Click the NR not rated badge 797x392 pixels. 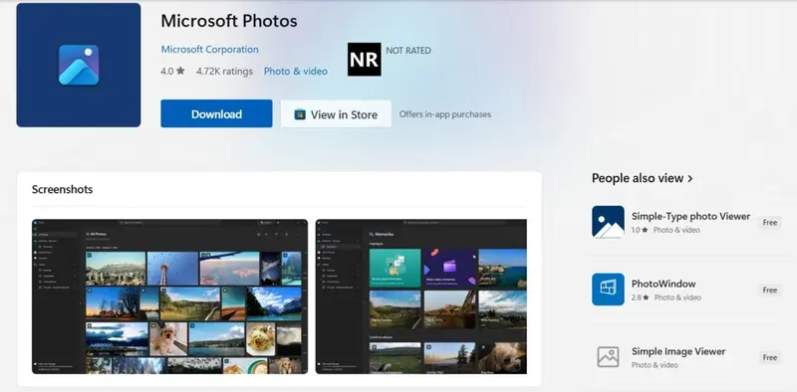tap(364, 60)
